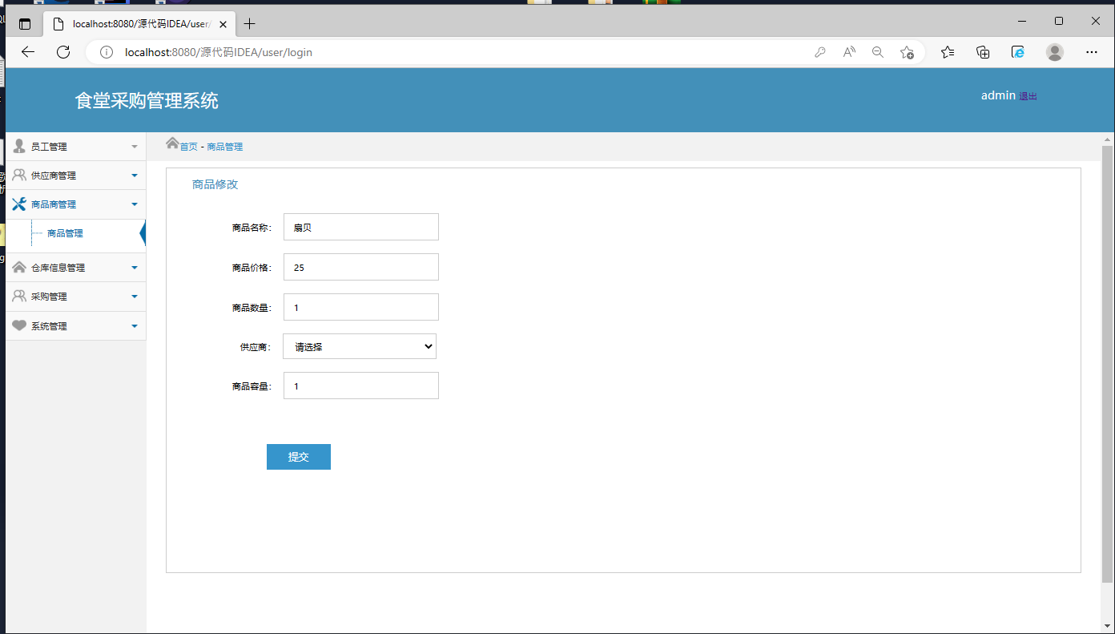Click the browser Back arrow
This screenshot has width=1115, height=634.
click(x=28, y=52)
